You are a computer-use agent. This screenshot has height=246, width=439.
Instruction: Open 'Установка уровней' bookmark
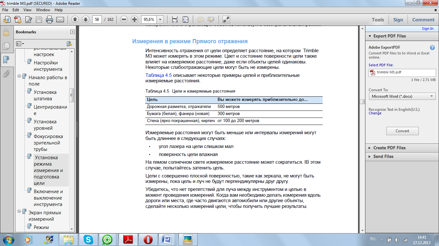pos(45,125)
